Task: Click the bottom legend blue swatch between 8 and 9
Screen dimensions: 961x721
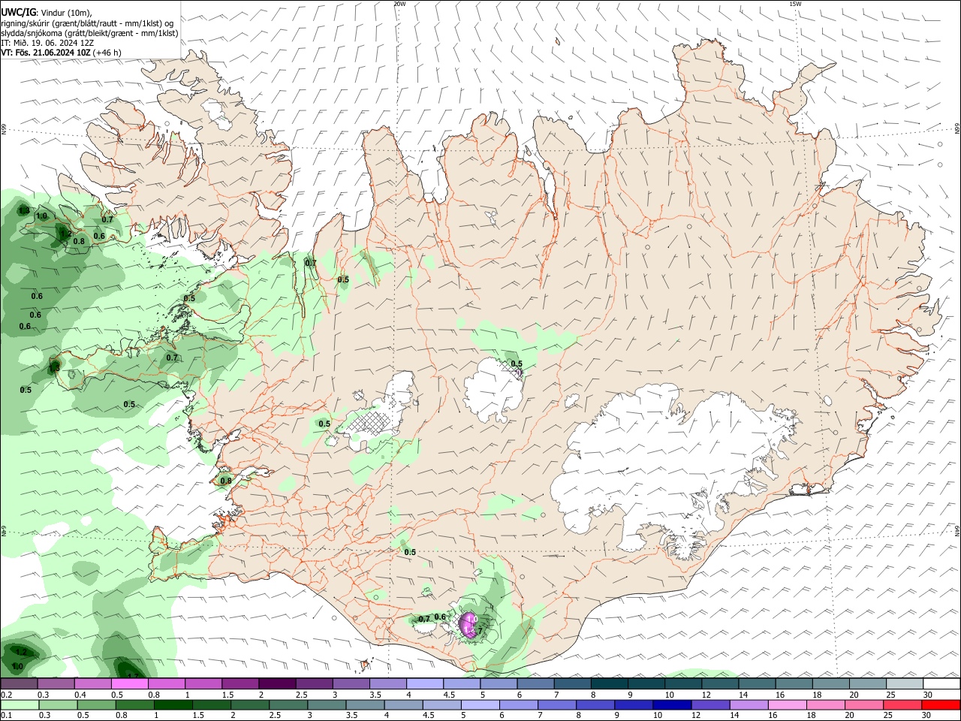Action: coord(595,705)
